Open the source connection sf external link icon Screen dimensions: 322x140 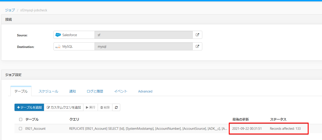pos(197,35)
